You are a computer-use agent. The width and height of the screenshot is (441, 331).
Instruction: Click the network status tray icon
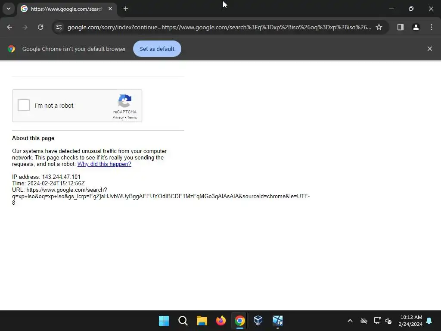click(377, 321)
